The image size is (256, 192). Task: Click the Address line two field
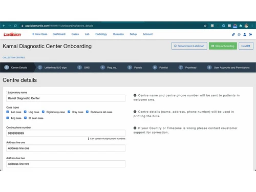[x=66, y=164]
